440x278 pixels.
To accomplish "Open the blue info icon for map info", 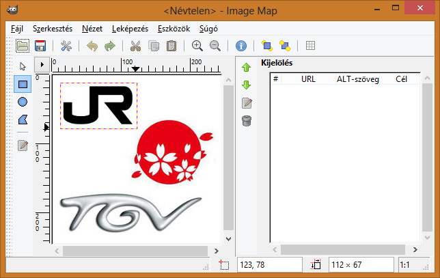I will point(240,46).
